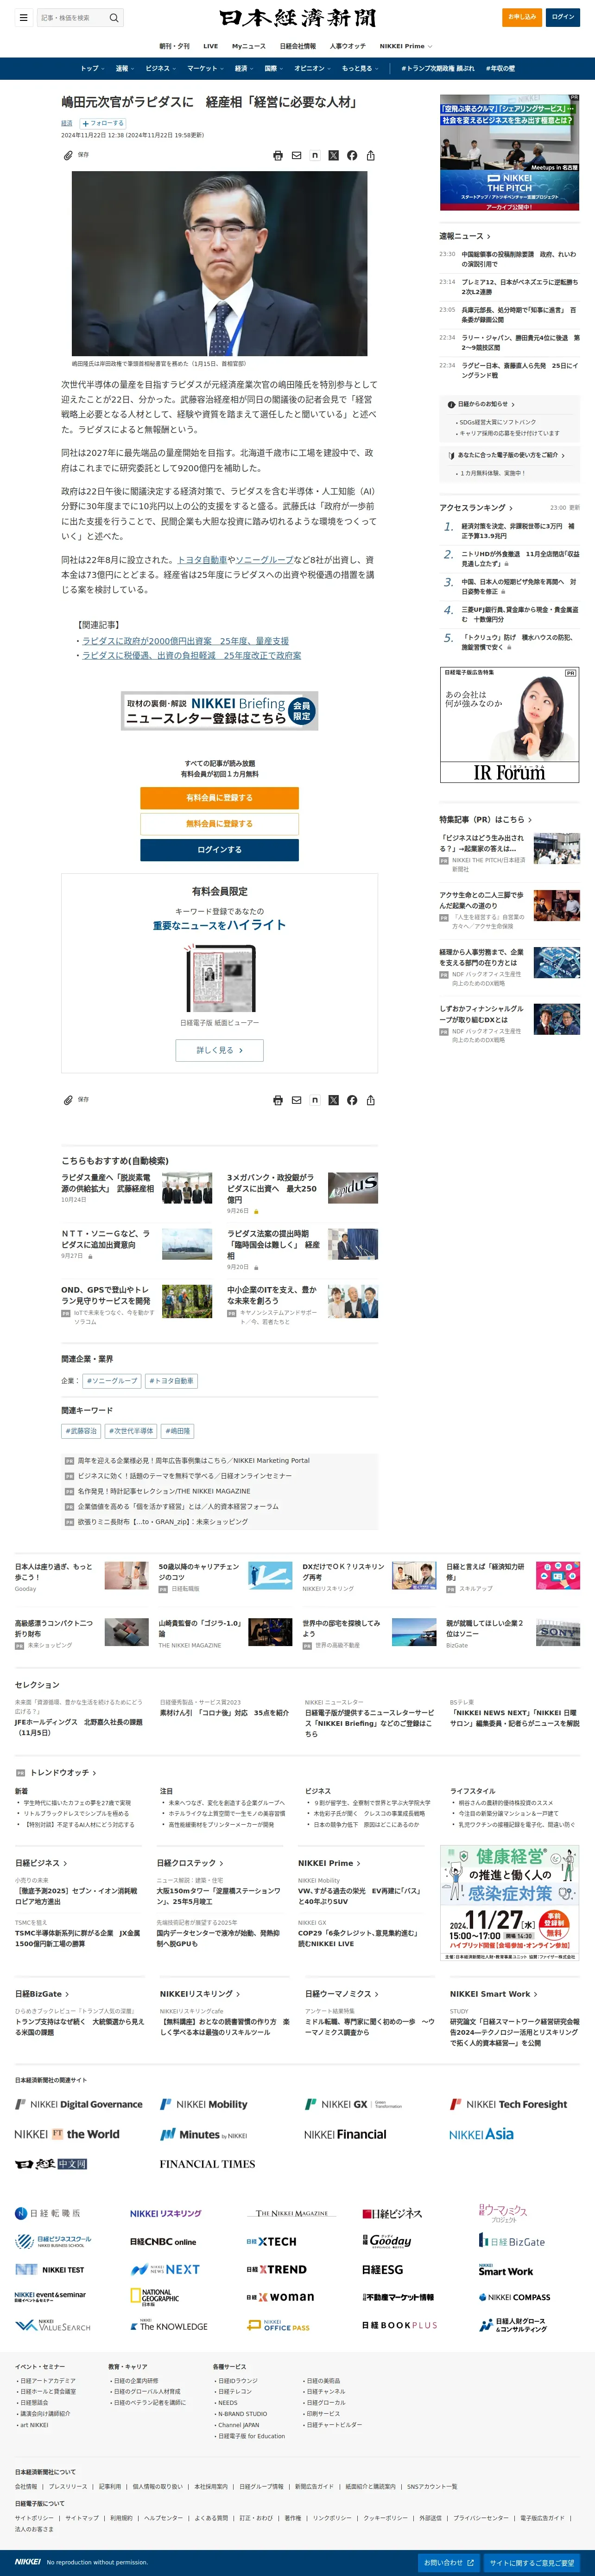Click the upload share icon above article photo
This screenshot has width=595, height=2576.
(370, 155)
